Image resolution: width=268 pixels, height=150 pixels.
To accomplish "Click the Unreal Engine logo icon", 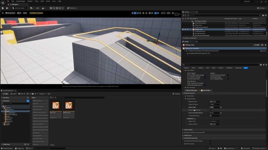I will coord(3,2).
